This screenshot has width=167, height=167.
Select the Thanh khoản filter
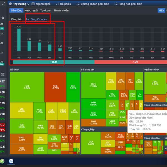[61, 11]
